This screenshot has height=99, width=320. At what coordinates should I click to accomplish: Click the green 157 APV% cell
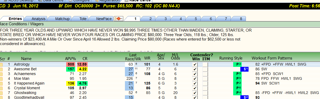pos(71,69)
